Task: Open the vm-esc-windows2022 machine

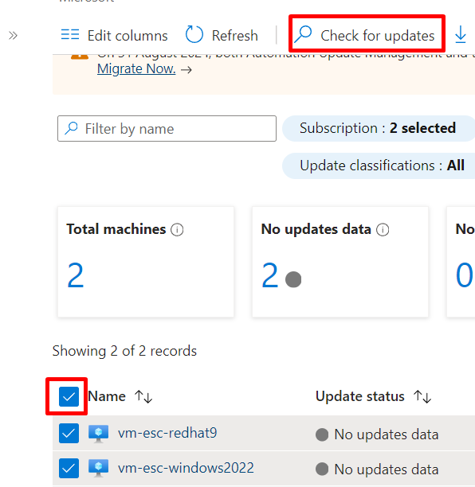Action: [186, 468]
